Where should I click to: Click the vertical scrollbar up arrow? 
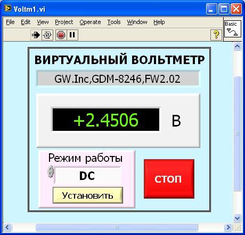(x=237, y=46)
